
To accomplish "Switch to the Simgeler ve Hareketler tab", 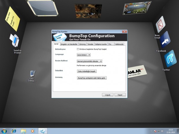I will click(69, 44).
